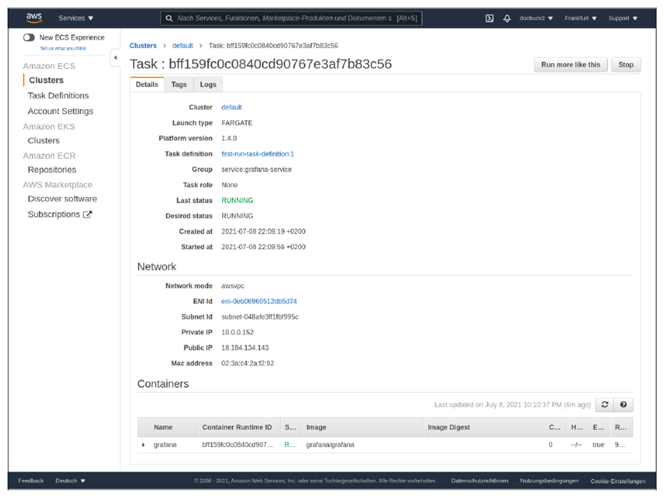Open Repositories under Amazon ECR
Screen dimensions: 663x496
pos(52,170)
